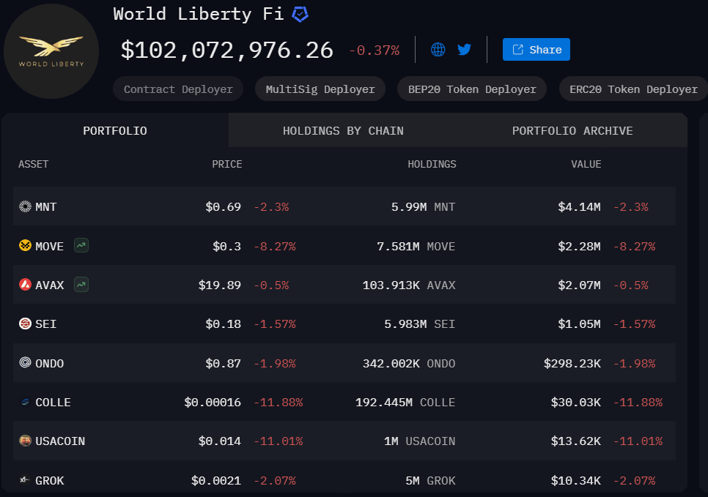Select the USACOIN asset name
Screen dimensions: 708x497
(60, 441)
